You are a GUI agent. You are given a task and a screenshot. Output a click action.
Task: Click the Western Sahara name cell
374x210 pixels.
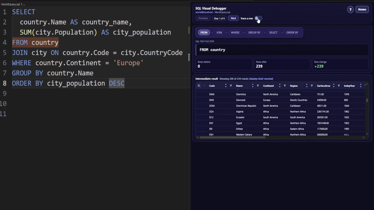244,134
